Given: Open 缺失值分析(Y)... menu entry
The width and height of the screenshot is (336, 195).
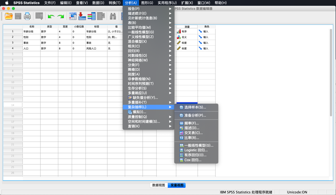Looking at the screenshot, I should 149,97.
